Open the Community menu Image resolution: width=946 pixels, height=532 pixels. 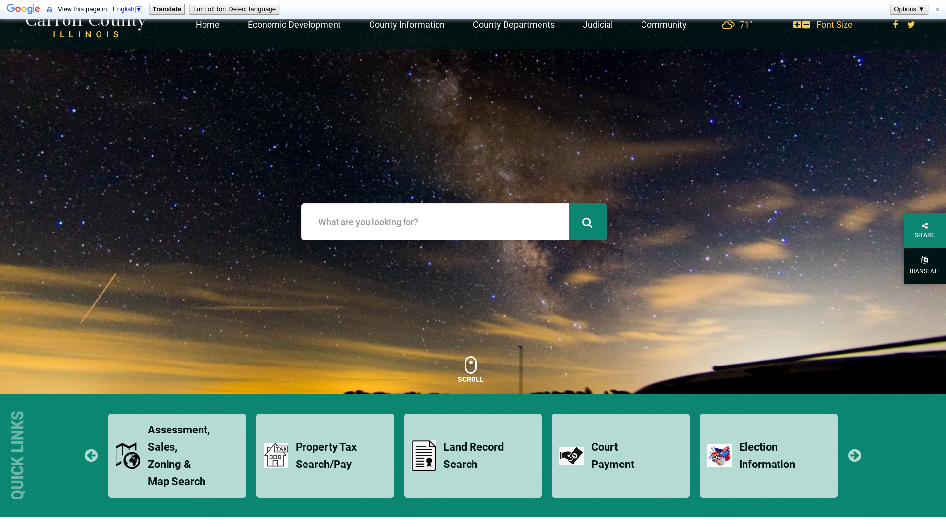coord(664,25)
